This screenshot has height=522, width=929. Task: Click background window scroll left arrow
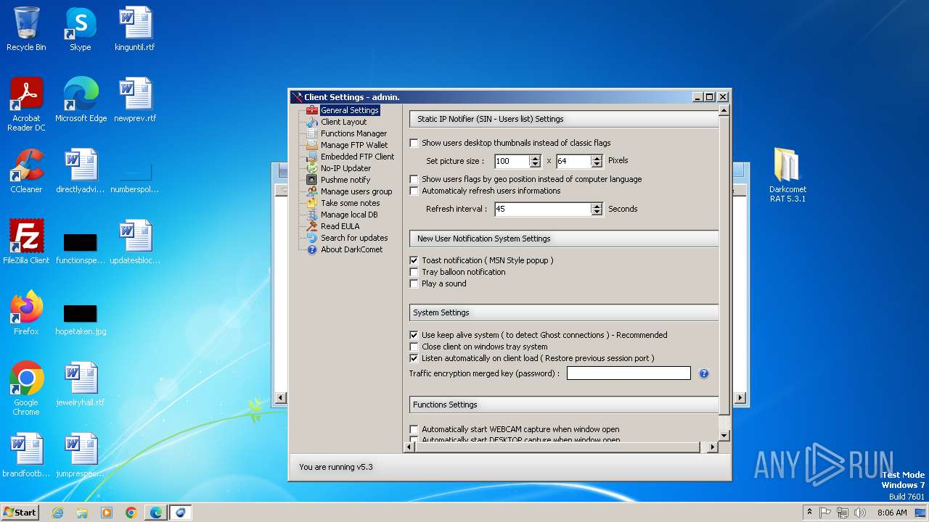pos(280,398)
